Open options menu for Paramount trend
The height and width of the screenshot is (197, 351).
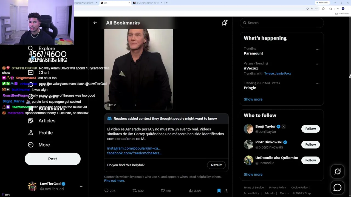click(318, 50)
